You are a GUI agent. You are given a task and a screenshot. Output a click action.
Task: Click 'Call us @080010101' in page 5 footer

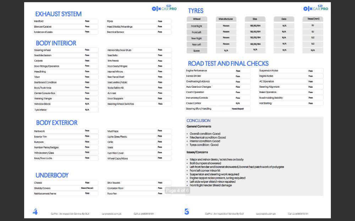pos(298,214)
